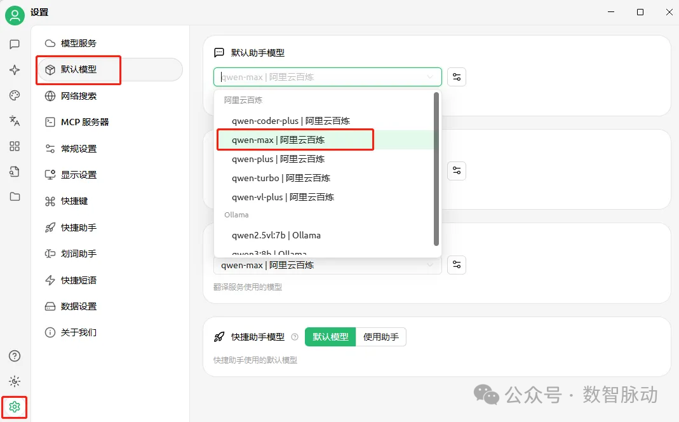Image resolution: width=679 pixels, height=422 pixels.
Task: Open the assistants chat bubble icon
Action: click(14, 44)
